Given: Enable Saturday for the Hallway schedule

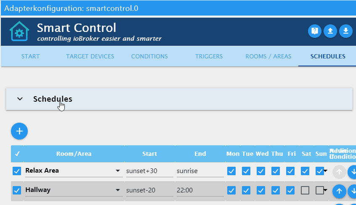Looking at the screenshot, I should 305,190.
